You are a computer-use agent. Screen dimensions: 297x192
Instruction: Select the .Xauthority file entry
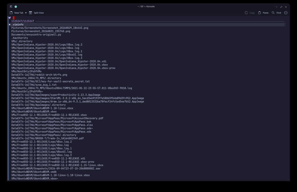19,38
